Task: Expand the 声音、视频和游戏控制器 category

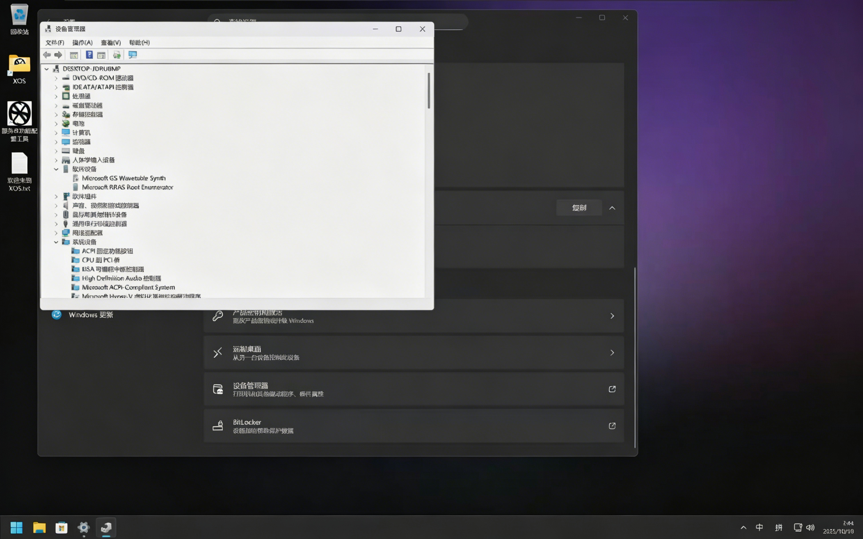Action: point(56,206)
